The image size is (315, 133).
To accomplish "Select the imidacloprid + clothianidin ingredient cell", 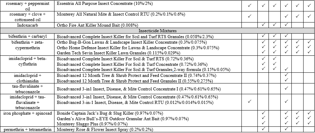I will coord(27,78).
